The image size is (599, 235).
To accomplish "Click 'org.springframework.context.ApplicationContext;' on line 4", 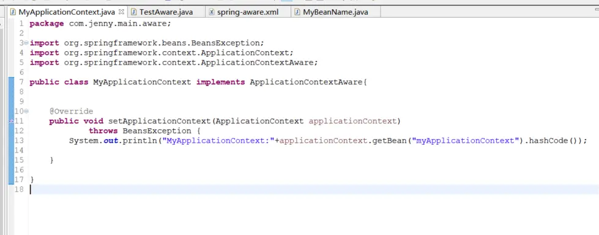I will [x=179, y=52].
